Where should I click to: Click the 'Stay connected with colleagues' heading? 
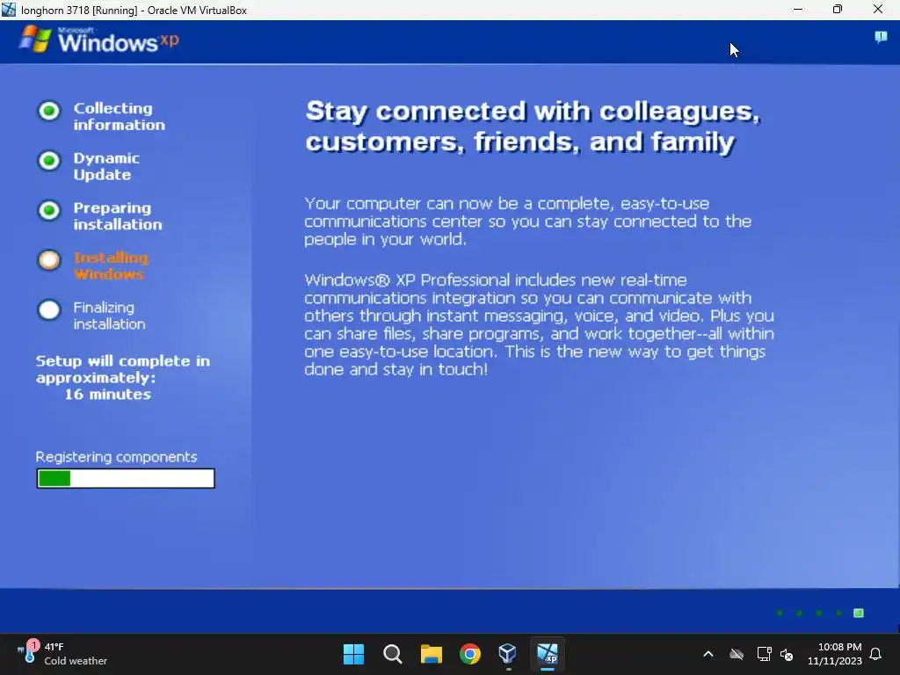pos(533,127)
